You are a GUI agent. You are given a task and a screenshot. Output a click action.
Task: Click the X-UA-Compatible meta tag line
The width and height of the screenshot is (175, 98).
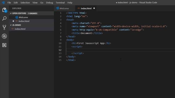108,30
